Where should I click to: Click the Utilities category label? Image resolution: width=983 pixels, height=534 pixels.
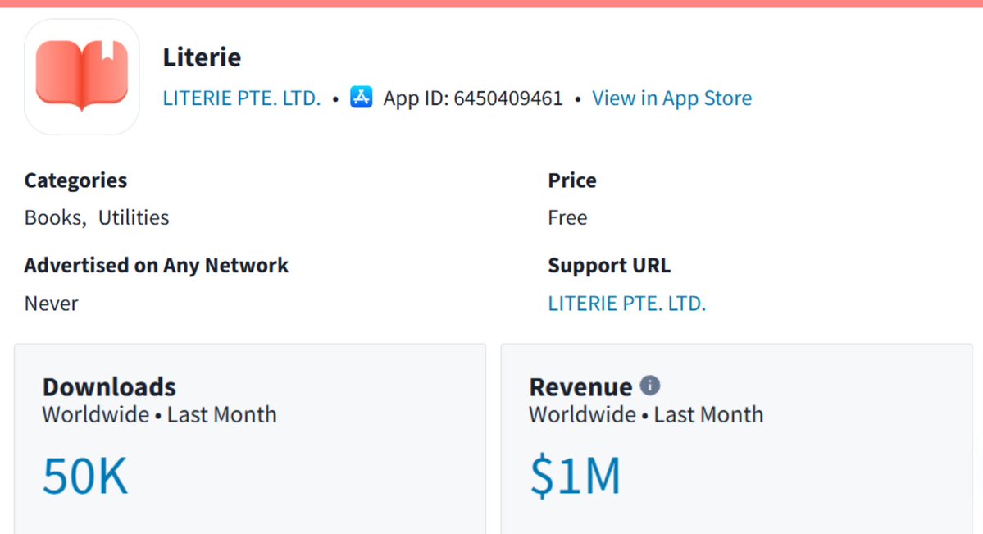(x=134, y=217)
